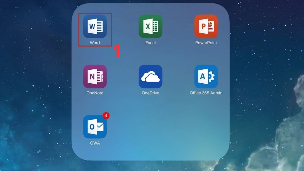304x171 pixels.
Task: Open OneDrive cloud storage
Action: tap(150, 76)
